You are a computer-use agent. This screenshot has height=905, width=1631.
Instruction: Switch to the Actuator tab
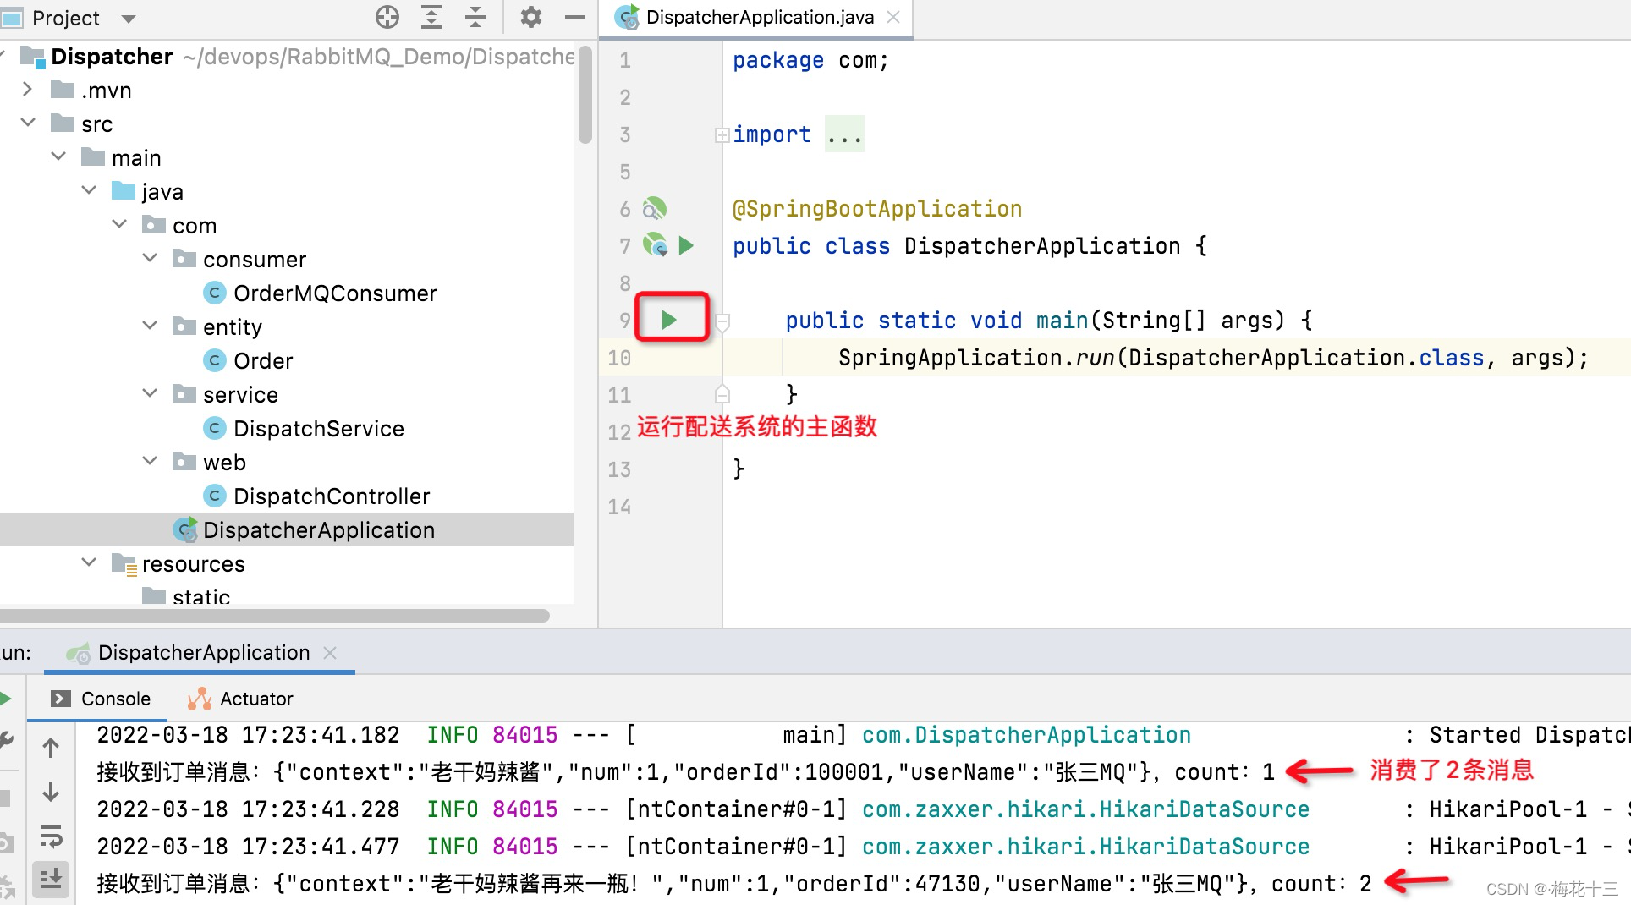pyautogui.click(x=241, y=698)
